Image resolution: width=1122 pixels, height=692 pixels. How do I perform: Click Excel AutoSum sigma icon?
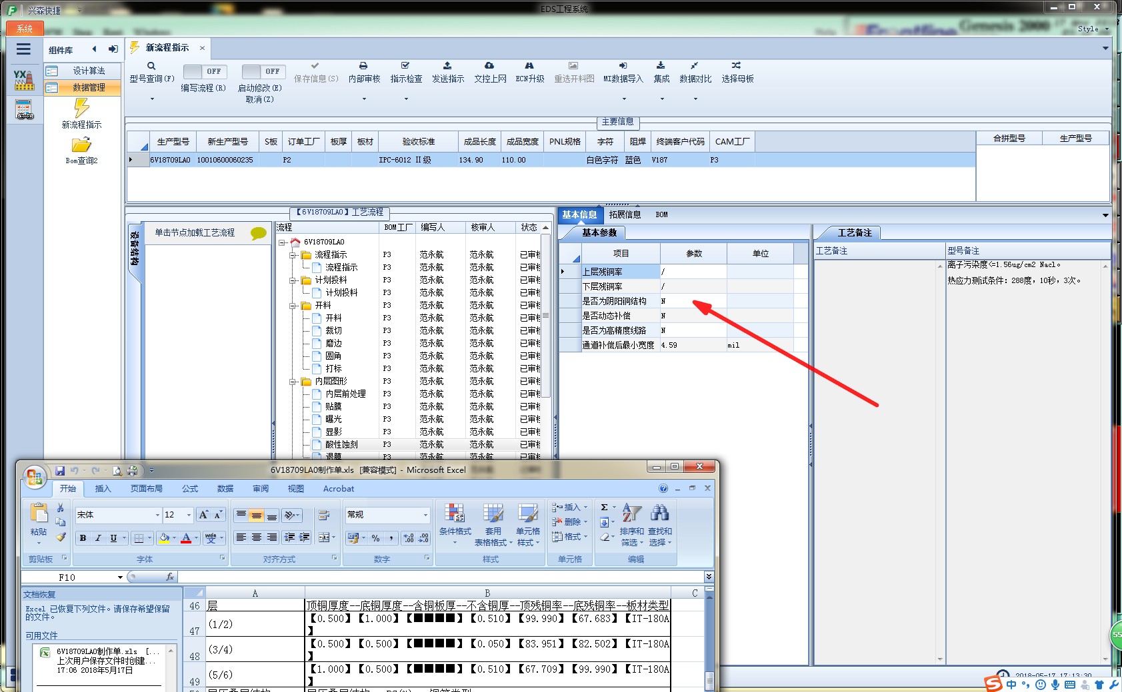point(604,508)
